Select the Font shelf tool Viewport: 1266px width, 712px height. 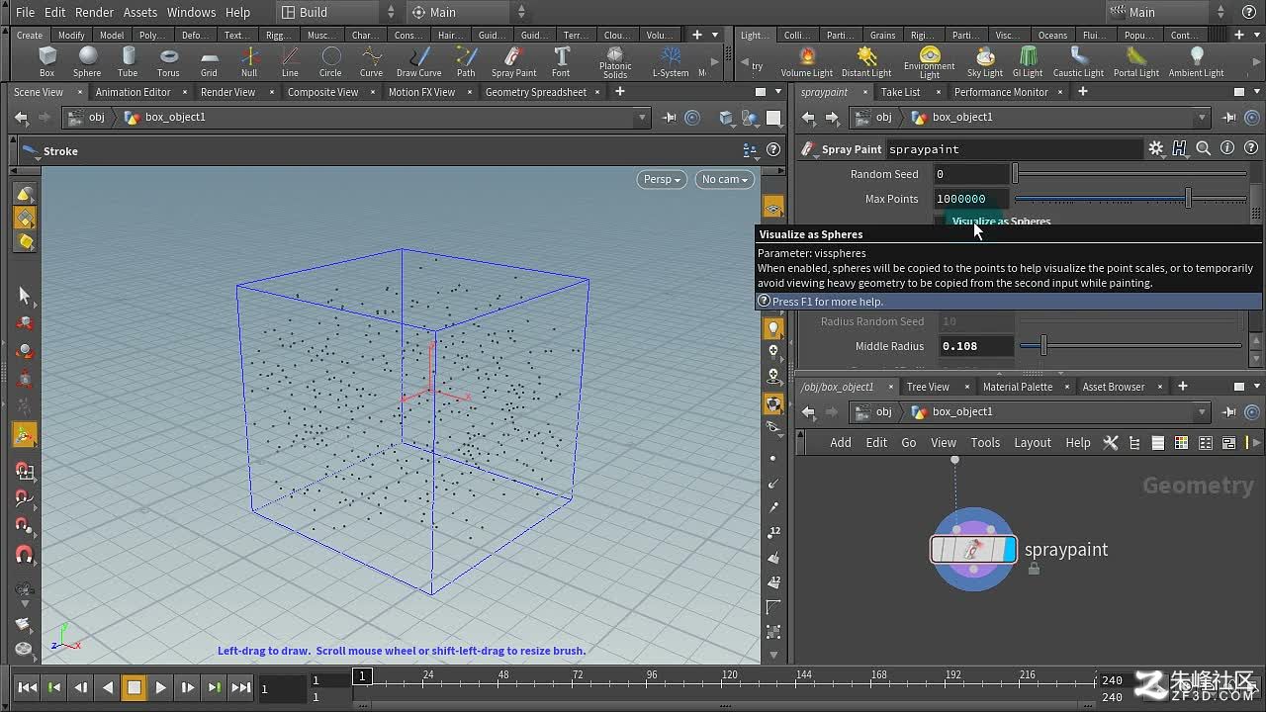tap(561, 61)
